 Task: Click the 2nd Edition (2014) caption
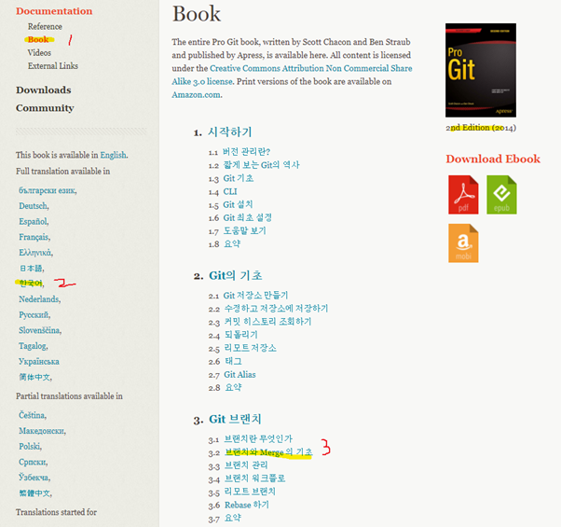coord(481,128)
